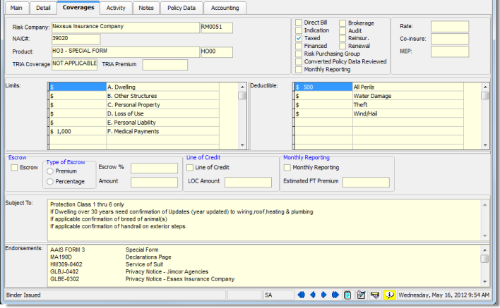Switch to the Policy Data tab
Screen dimensions: 500x308
pos(183,8)
